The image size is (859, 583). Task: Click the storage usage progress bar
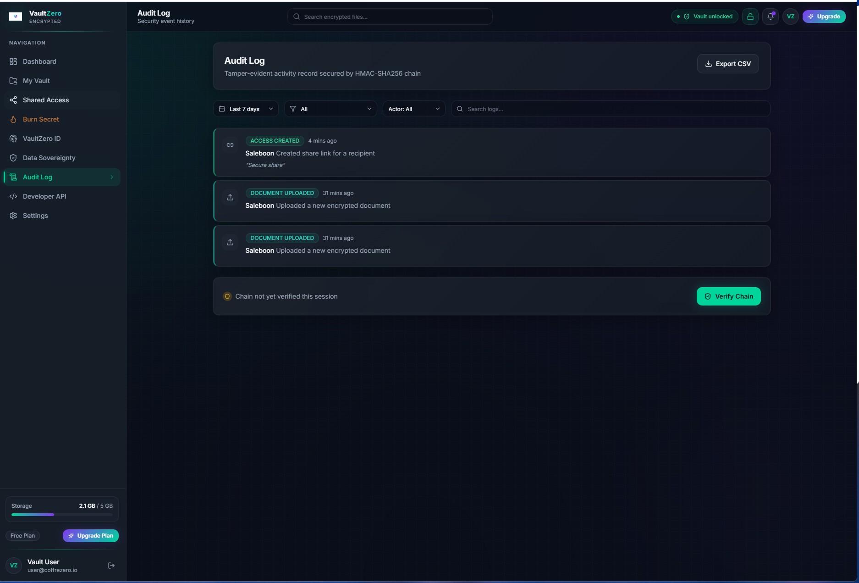(x=62, y=515)
